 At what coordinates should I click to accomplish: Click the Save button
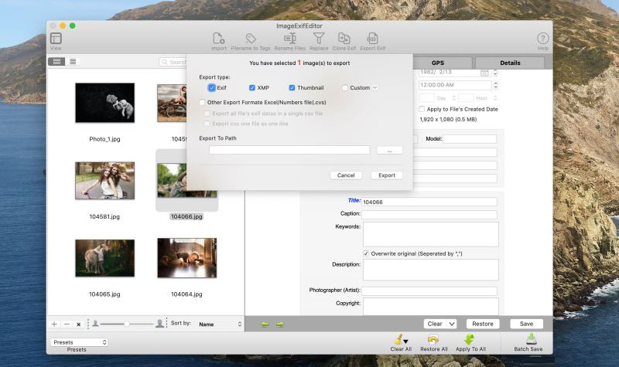point(526,324)
